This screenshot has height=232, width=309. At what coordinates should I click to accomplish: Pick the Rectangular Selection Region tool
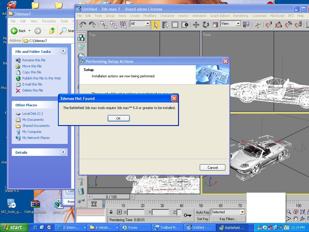pos(175,25)
